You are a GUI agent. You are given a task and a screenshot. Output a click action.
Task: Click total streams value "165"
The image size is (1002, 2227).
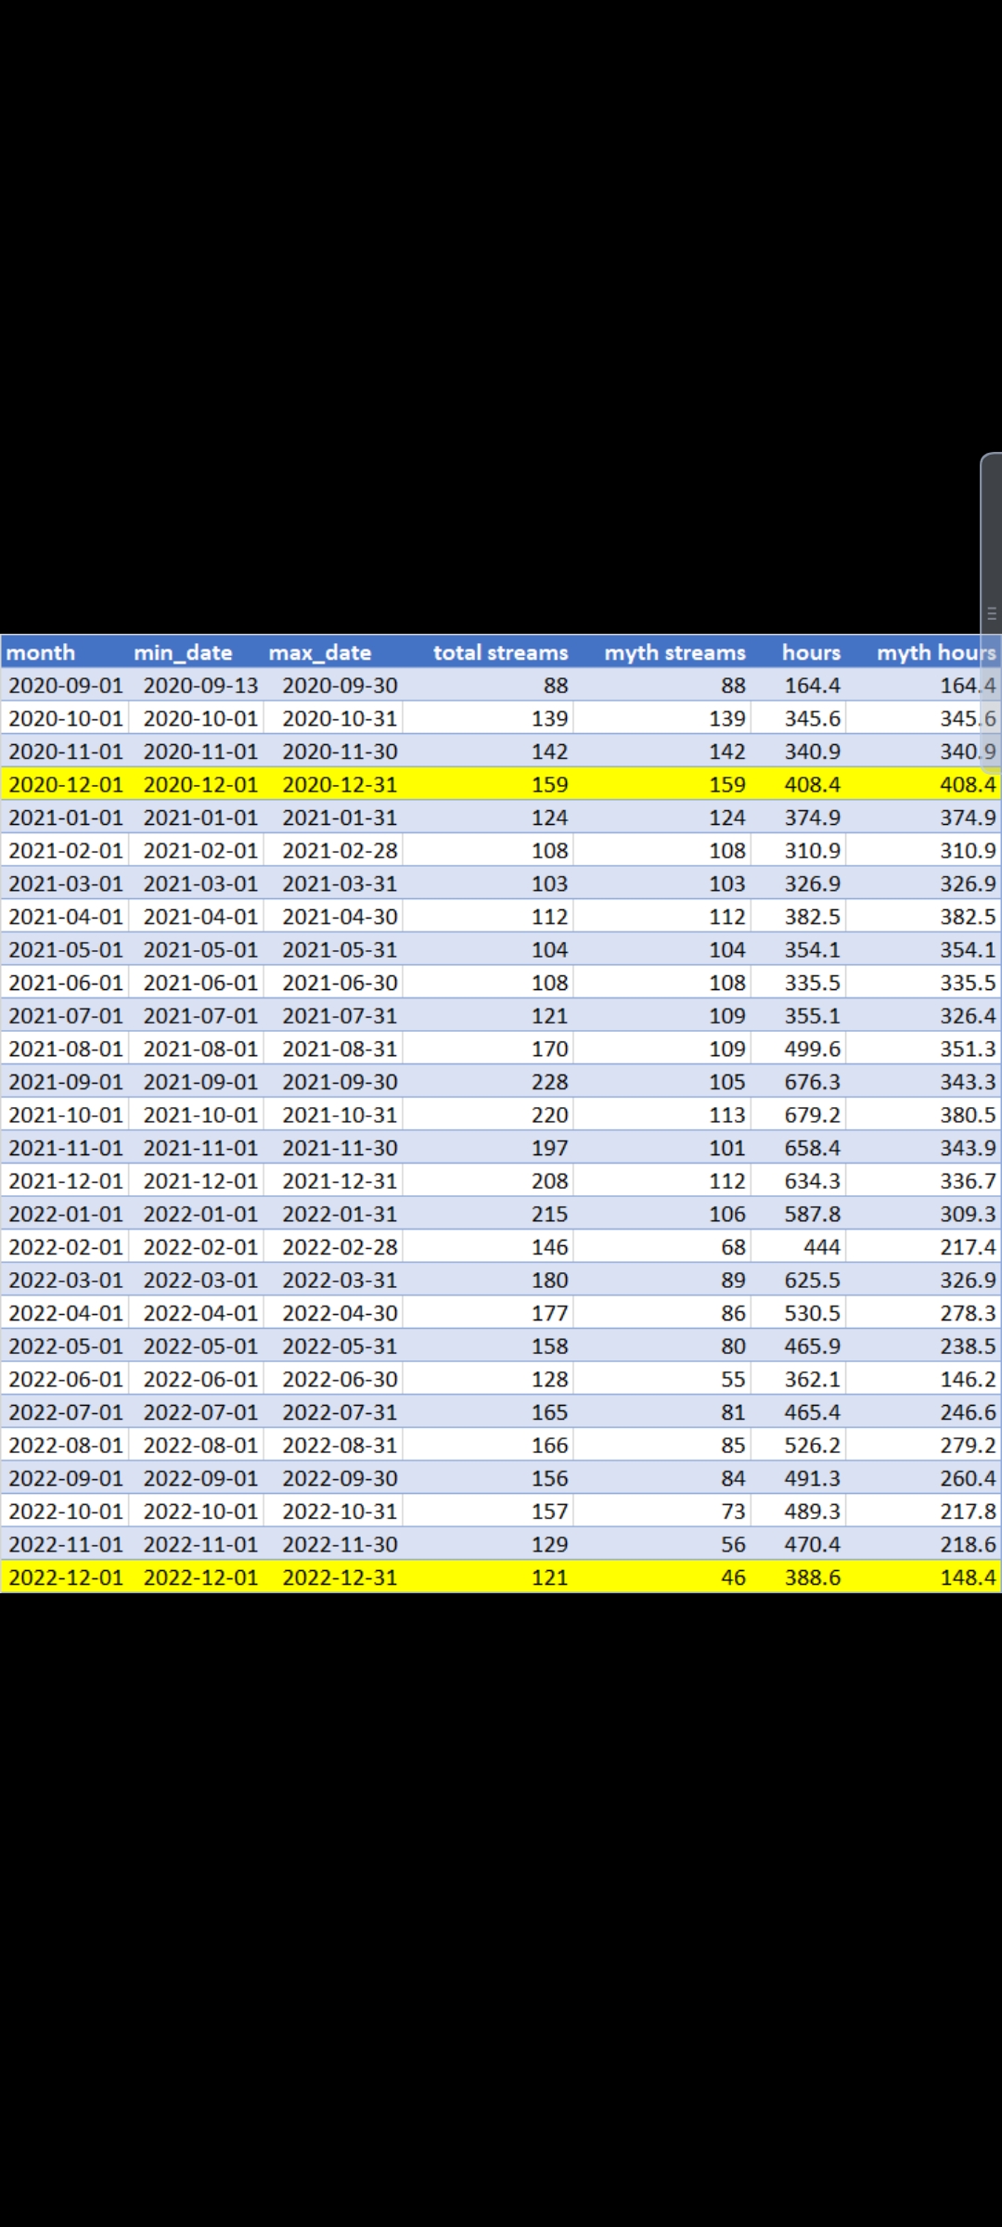pos(550,1412)
